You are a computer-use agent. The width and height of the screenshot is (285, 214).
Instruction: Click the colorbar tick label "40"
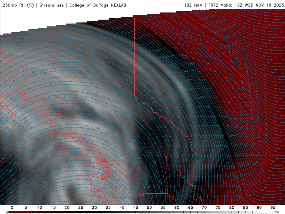[x=122, y=208]
